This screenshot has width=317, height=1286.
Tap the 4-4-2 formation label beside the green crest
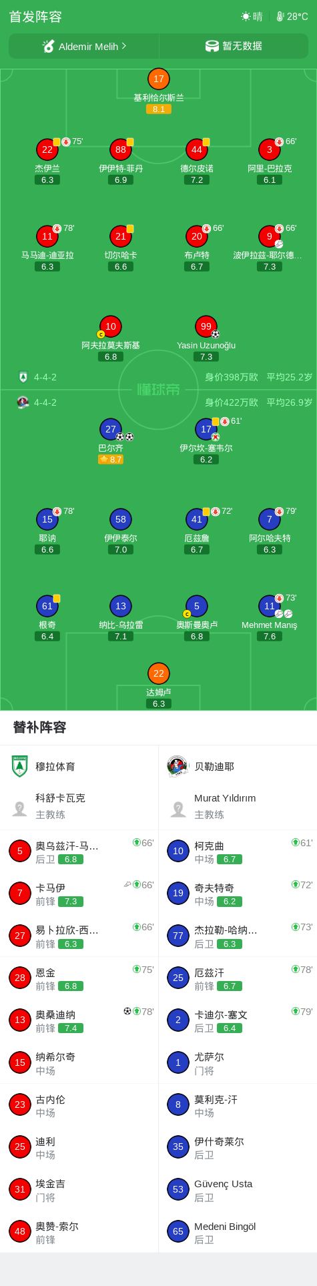45,377
